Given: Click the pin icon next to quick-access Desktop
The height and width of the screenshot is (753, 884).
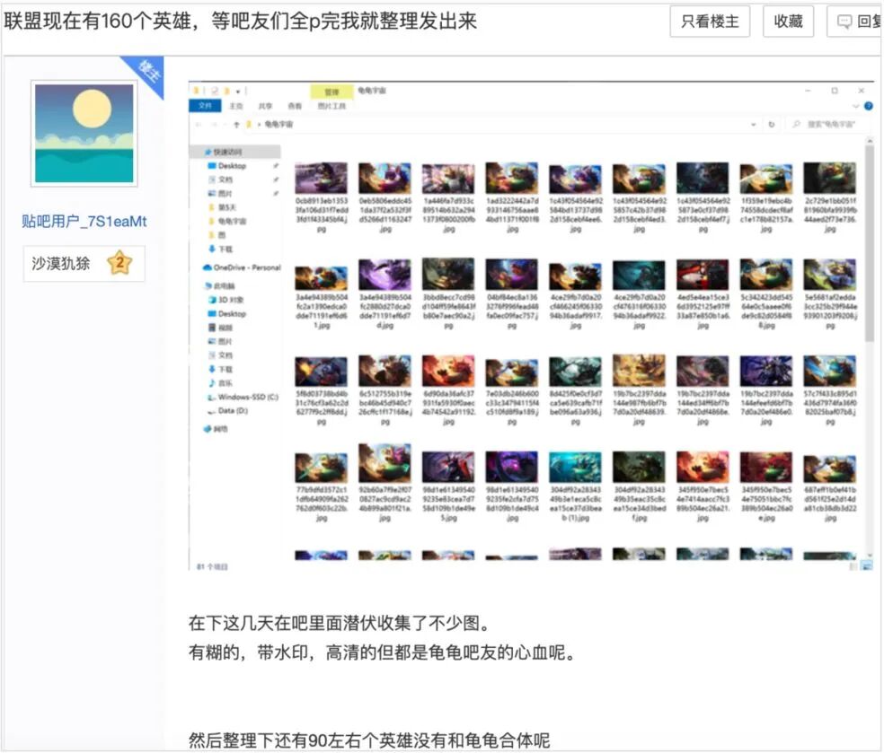Looking at the screenshot, I should point(276,166).
